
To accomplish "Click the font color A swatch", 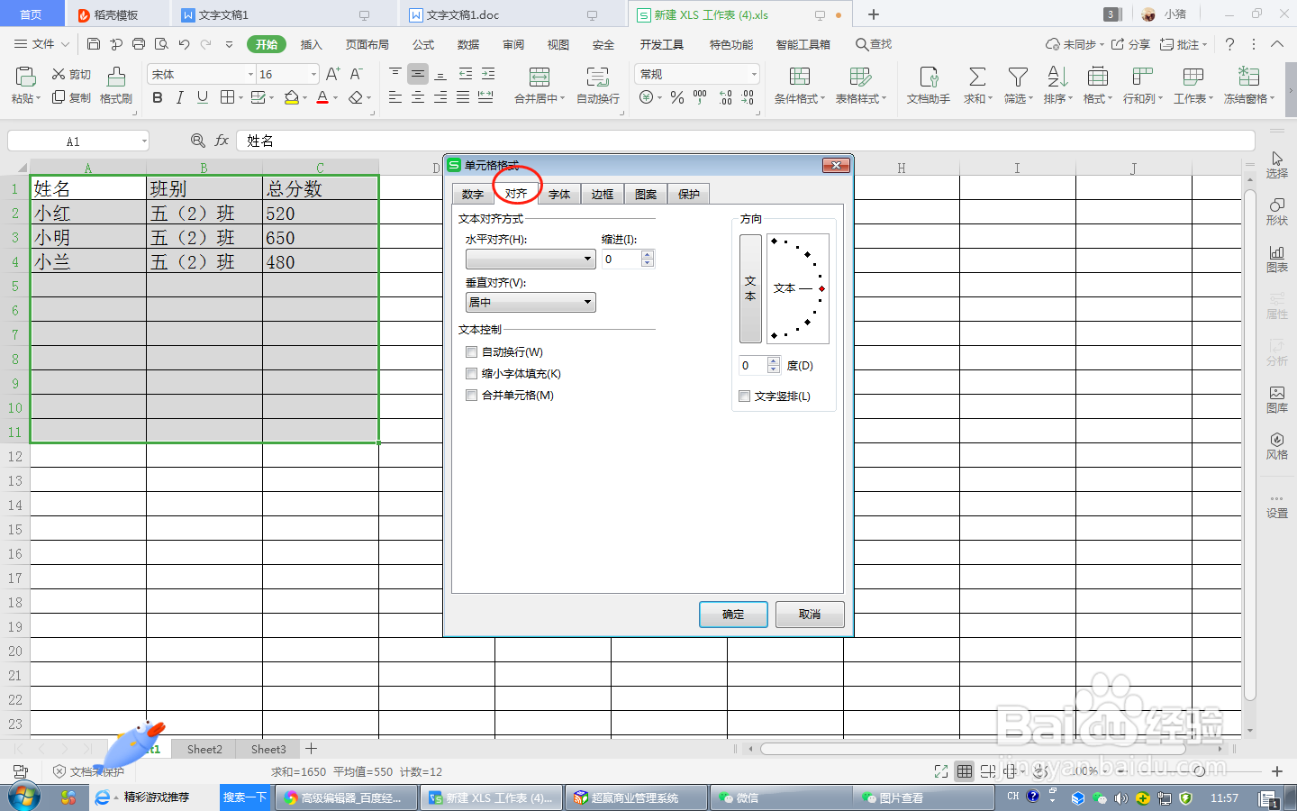I will coord(322,97).
